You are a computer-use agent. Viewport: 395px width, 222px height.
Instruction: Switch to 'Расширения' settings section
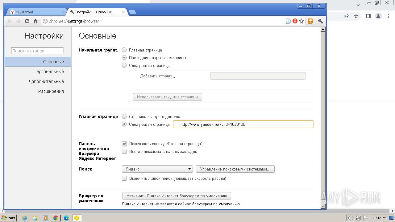tap(51, 91)
